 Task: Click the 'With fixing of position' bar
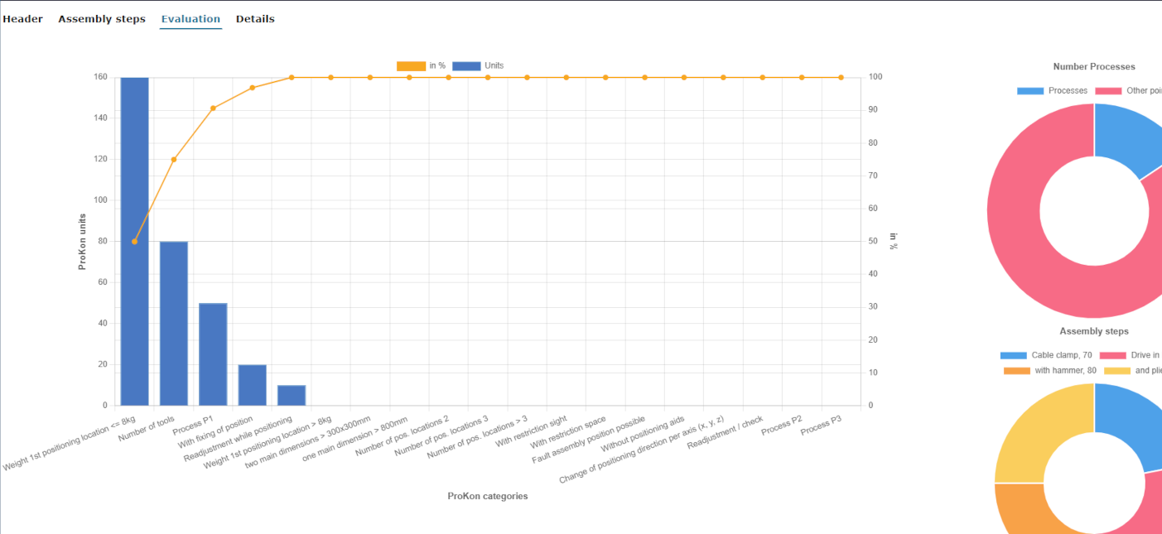tap(253, 385)
